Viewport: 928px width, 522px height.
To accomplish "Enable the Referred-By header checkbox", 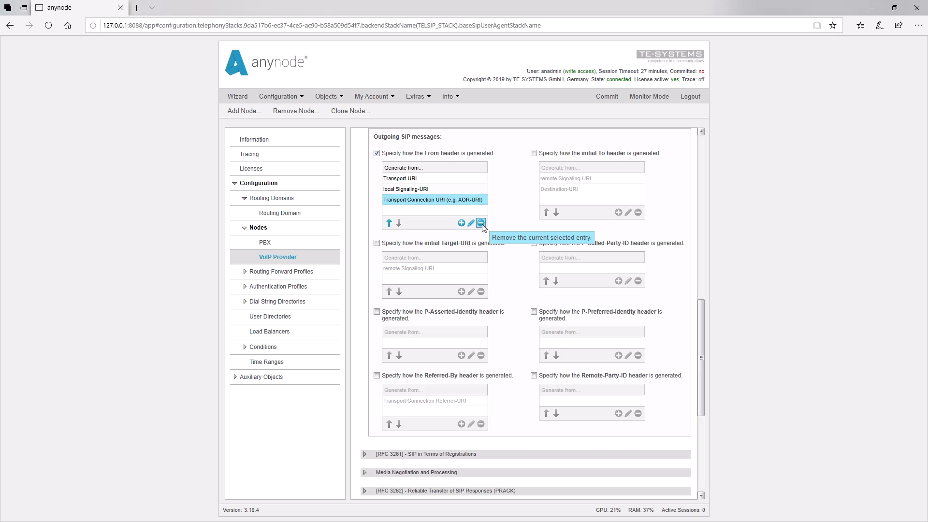I will (377, 376).
